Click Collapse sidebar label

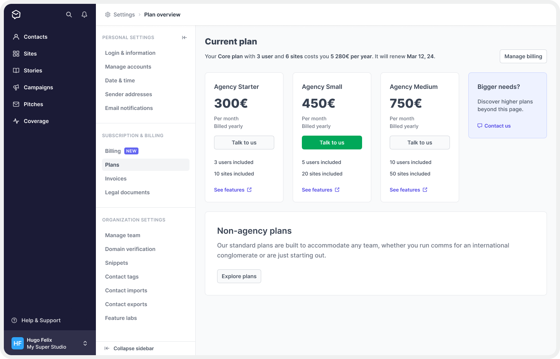coord(133,348)
